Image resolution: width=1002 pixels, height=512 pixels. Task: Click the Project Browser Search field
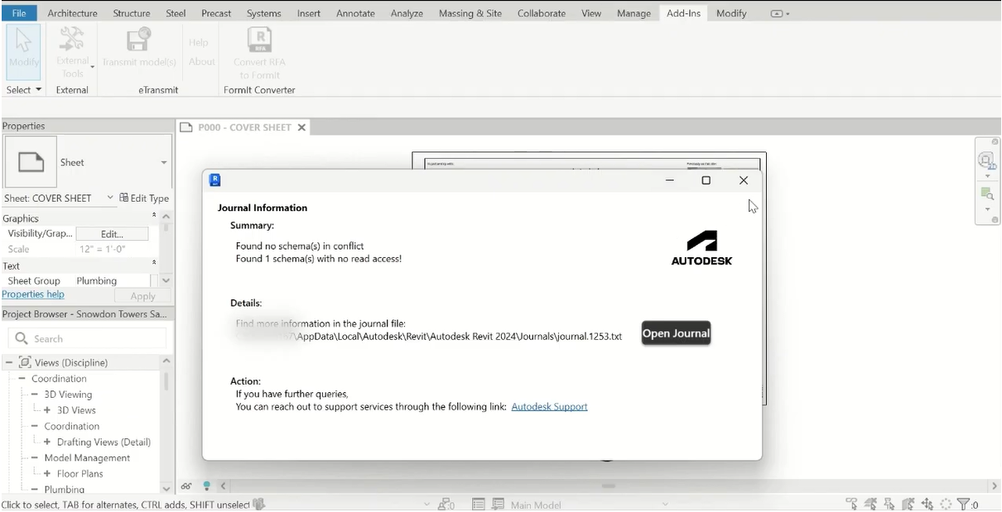click(87, 338)
